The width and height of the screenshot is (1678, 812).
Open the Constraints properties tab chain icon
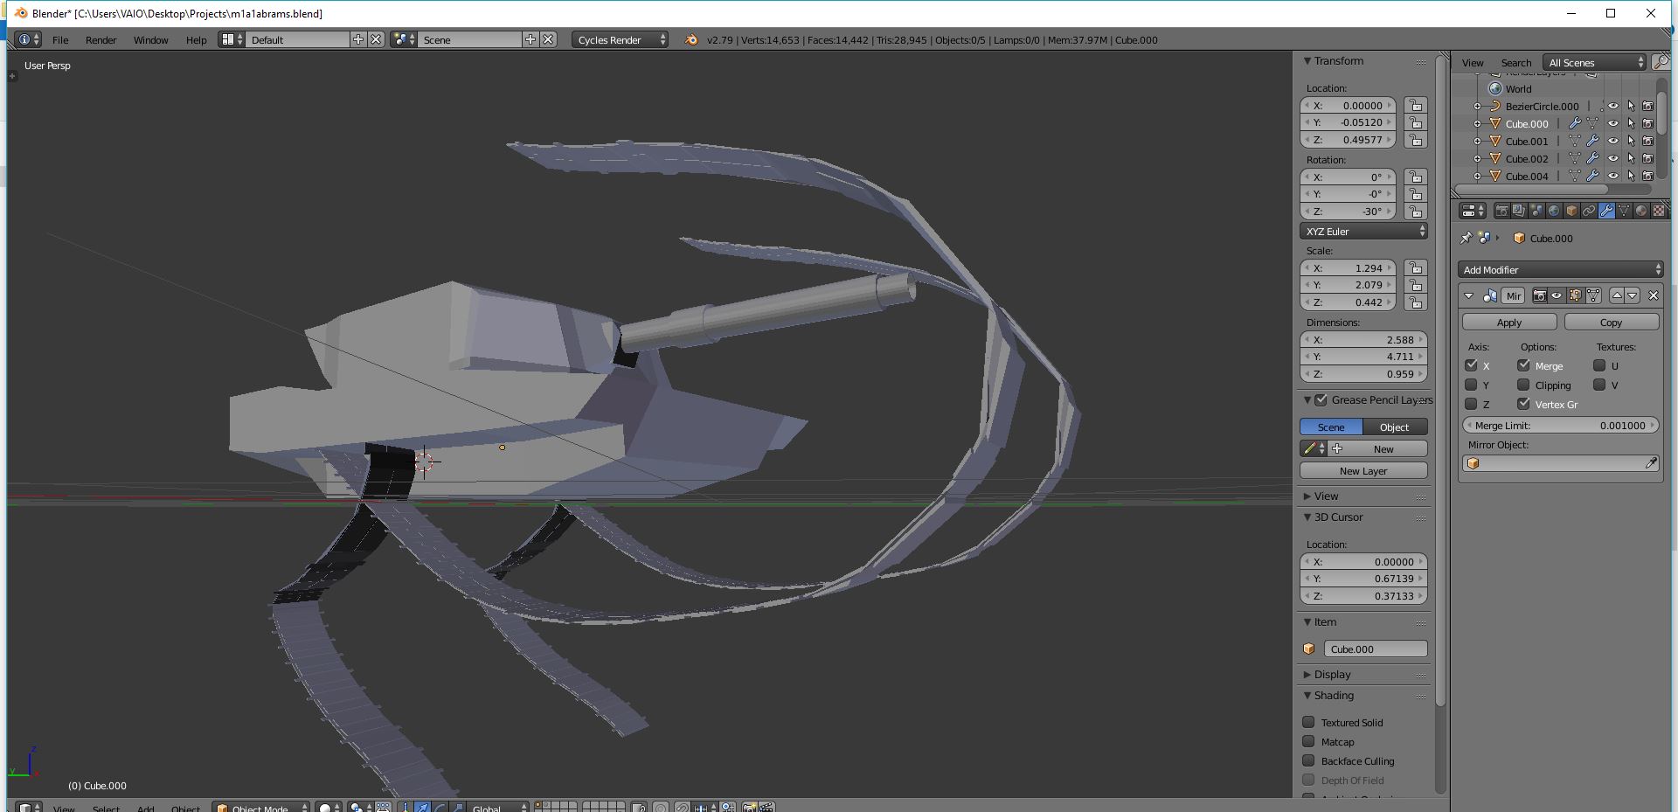[x=1589, y=211]
